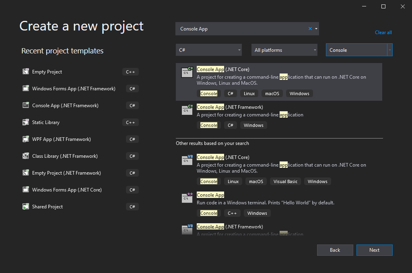
Task: Select Visual Basic Console App (.NET Core) title
Action: click(223, 157)
